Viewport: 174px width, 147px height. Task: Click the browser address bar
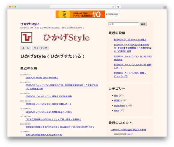(x=82, y=7)
